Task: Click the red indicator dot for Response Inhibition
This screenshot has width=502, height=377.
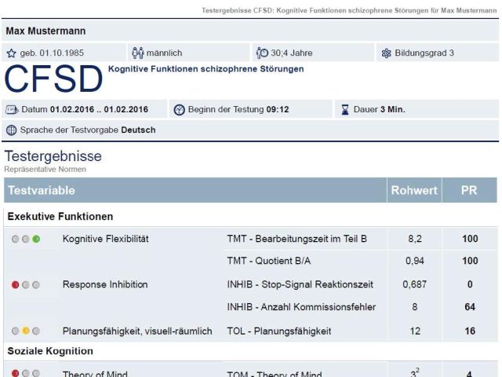Action: point(15,284)
